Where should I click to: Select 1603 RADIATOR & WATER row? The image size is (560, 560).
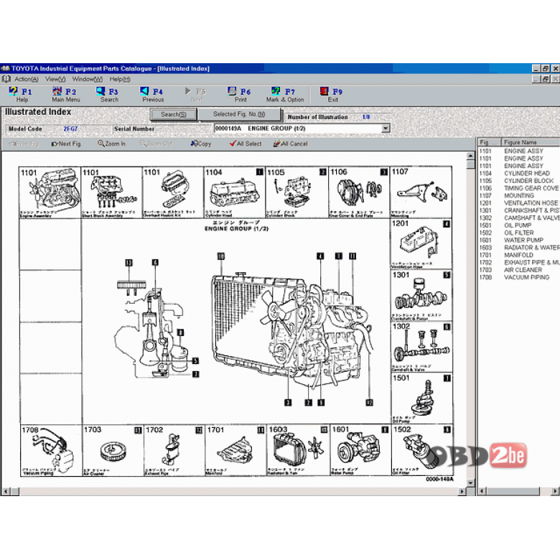pos(518,248)
